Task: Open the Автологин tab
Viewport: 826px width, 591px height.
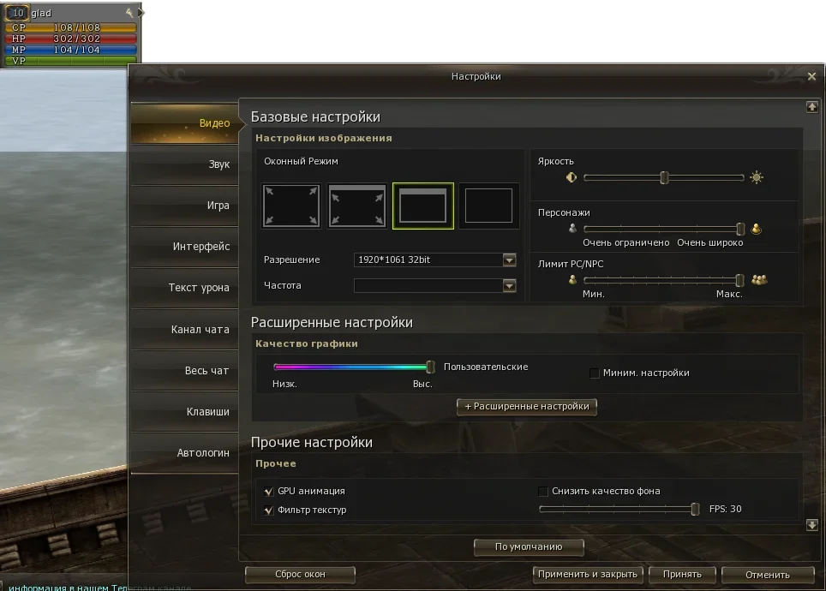Action: point(185,452)
